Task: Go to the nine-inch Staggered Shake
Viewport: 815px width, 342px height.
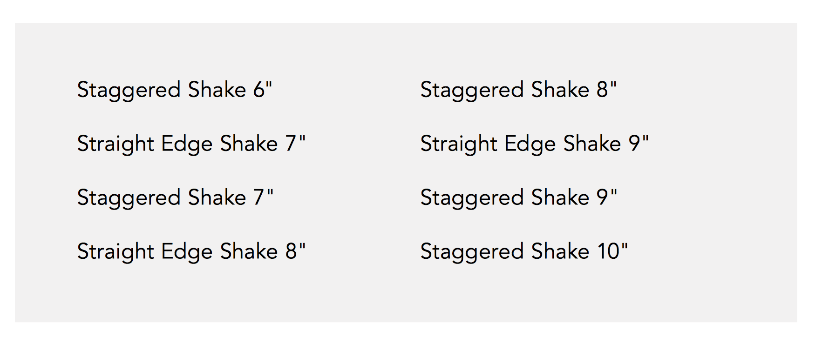Action: (x=518, y=197)
